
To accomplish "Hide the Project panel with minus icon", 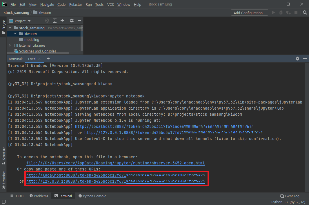I will tap(79, 21).
